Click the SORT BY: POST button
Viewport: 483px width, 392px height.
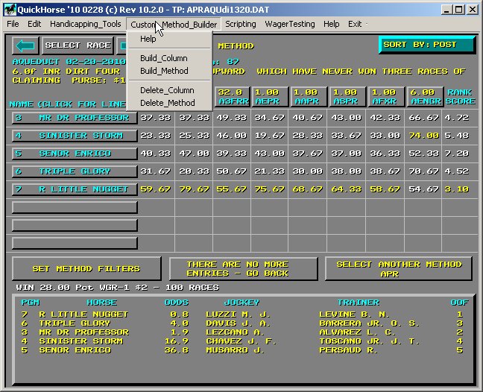pyautogui.click(x=426, y=45)
